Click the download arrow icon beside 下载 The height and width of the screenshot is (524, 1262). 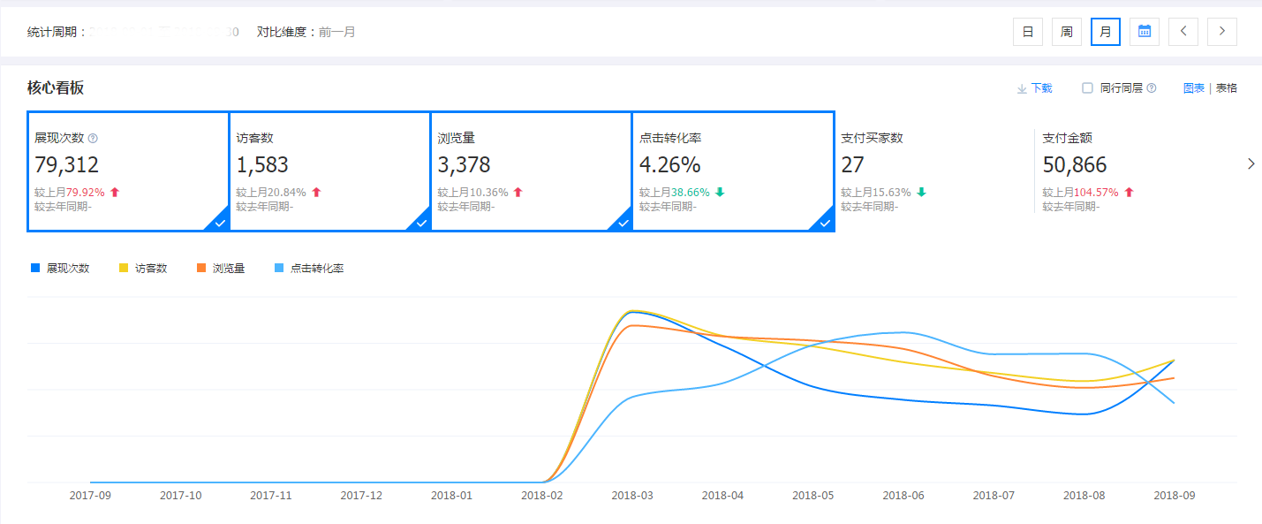1020,87
